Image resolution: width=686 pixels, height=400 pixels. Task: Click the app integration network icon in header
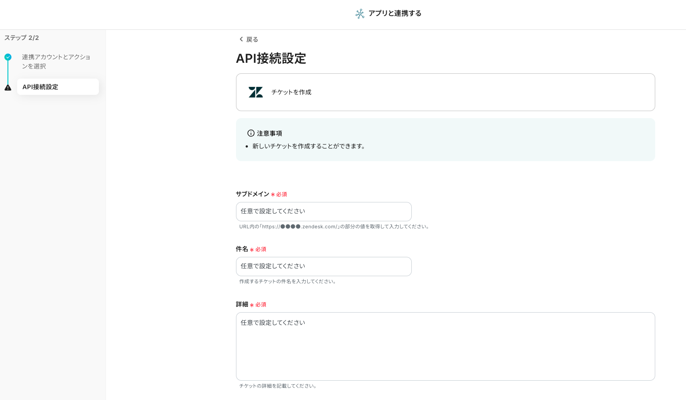(359, 14)
